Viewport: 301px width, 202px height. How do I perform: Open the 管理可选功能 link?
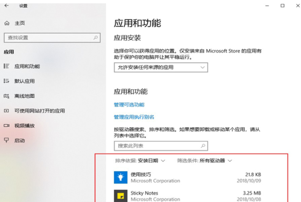pos(129,105)
